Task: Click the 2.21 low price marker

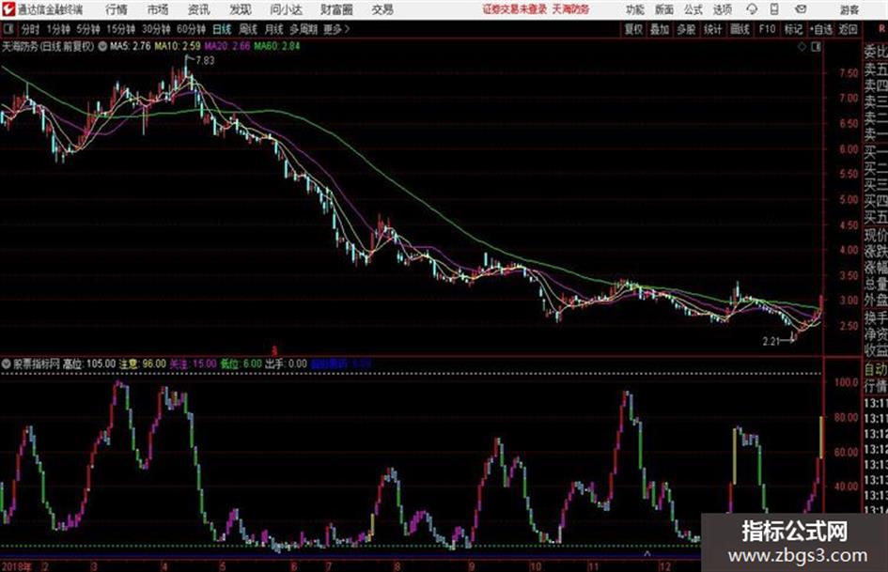Action: (x=771, y=342)
